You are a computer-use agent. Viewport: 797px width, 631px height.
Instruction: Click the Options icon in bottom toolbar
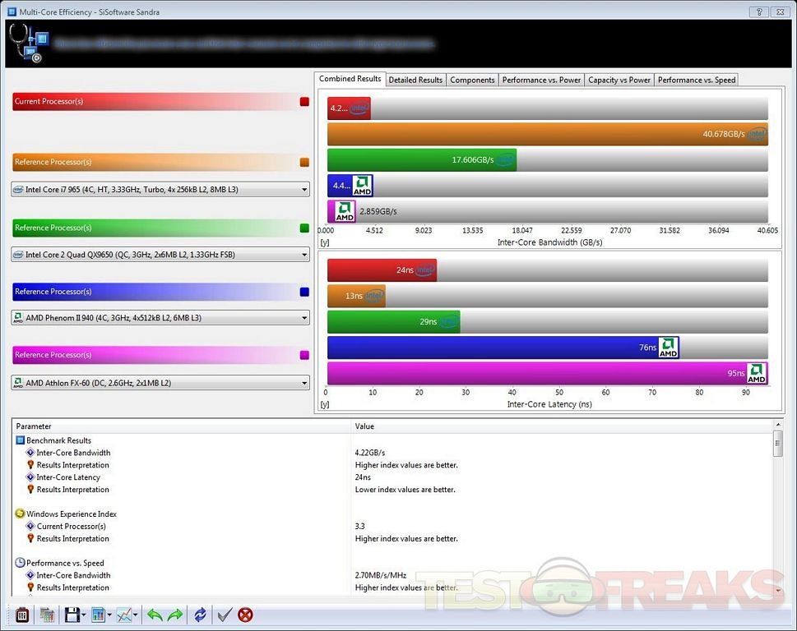click(22, 615)
